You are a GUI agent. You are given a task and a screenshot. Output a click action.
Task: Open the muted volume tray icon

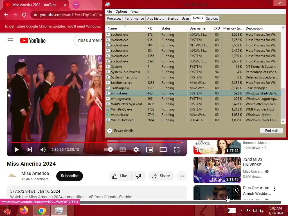[262, 211]
